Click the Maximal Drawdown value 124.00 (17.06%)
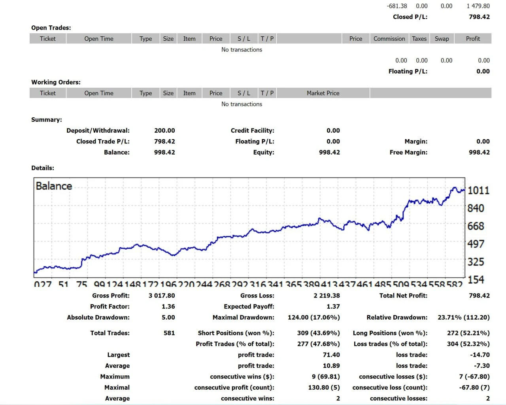This screenshot has height=405, width=506. pyautogui.click(x=313, y=317)
